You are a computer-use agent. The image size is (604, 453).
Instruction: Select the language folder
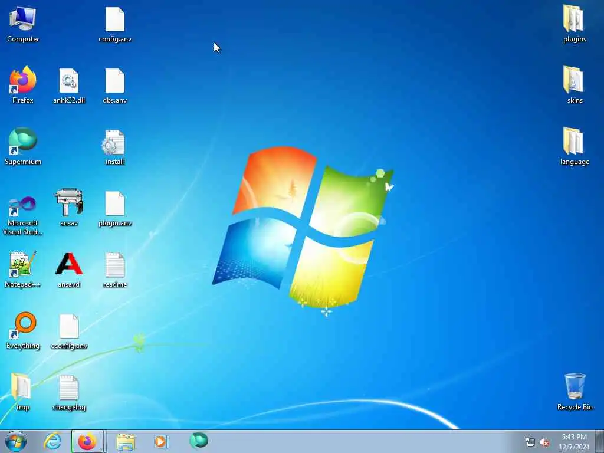pyautogui.click(x=575, y=146)
